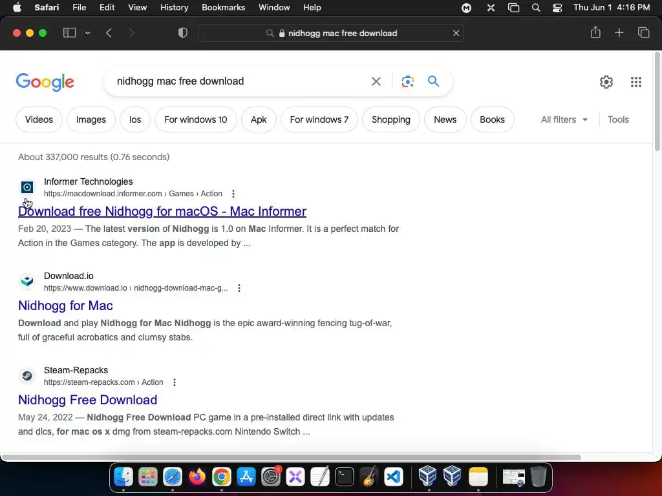Click the Safari sidebar toggle icon
This screenshot has height=496, width=662.
coord(69,33)
